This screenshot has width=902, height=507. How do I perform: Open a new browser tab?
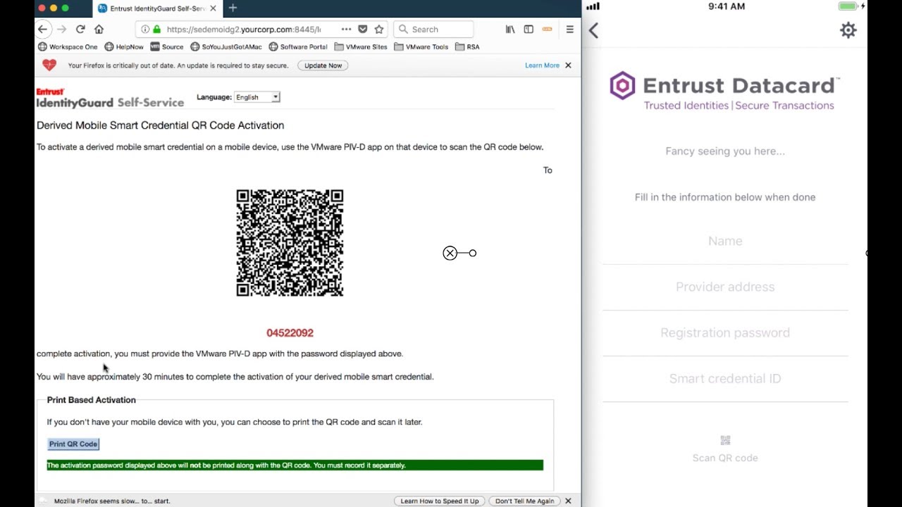click(233, 8)
